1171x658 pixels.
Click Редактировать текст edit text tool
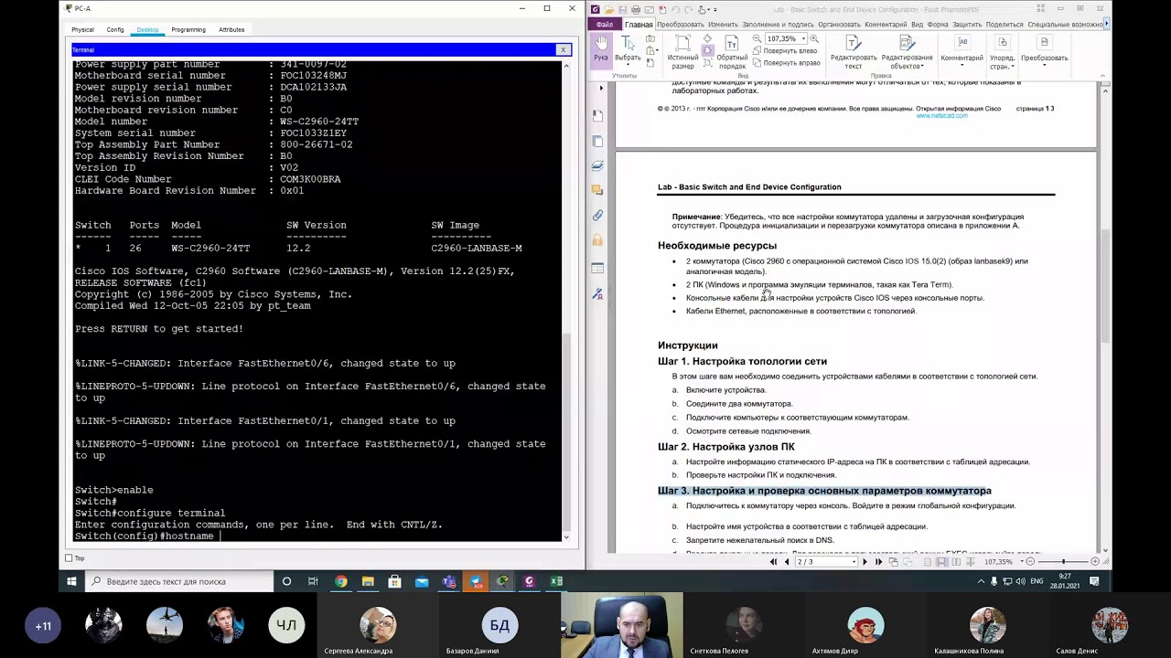pyautogui.click(x=853, y=52)
